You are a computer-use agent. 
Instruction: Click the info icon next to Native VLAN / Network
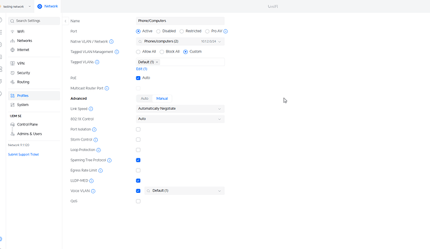112,41
